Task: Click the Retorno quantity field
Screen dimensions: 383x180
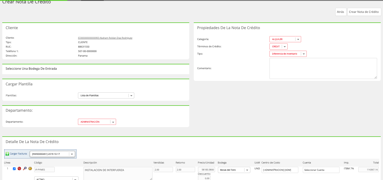Action: (185, 169)
